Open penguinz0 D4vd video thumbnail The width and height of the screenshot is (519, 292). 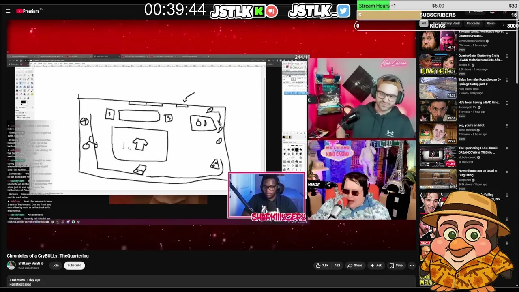click(x=438, y=178)
